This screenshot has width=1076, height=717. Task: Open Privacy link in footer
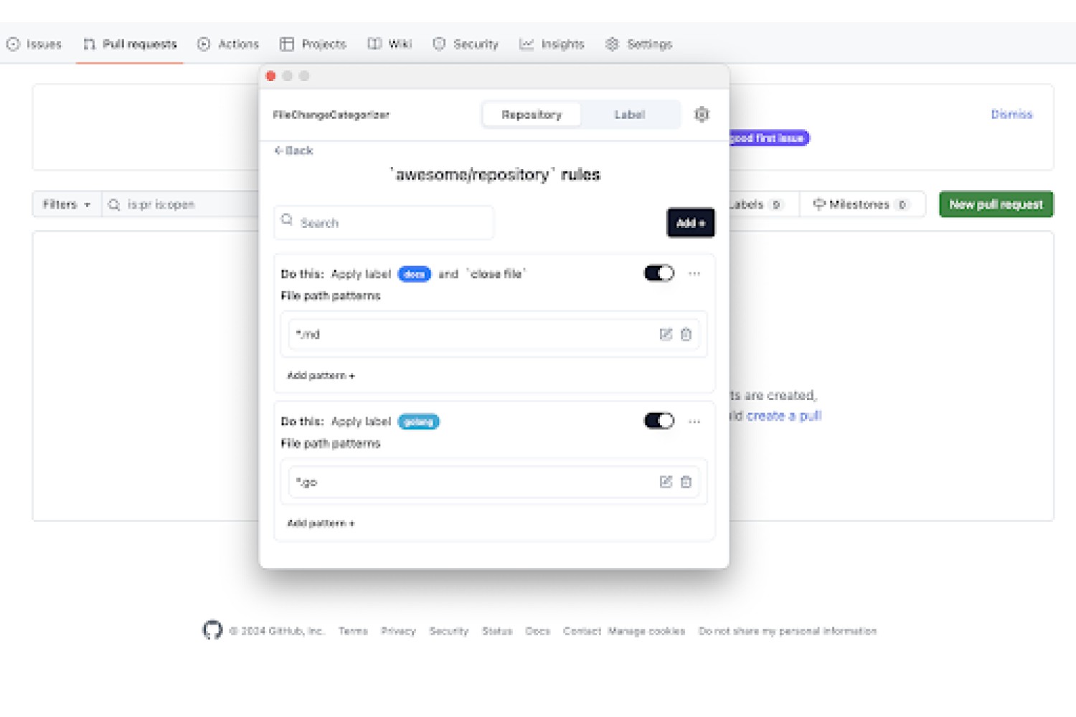click(x=398, y=631)
